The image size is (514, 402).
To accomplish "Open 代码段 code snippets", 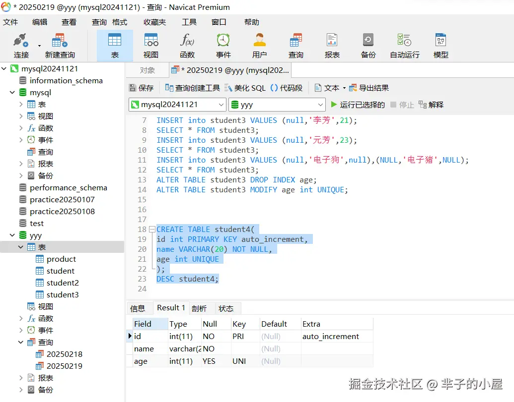I will point(286,88).
